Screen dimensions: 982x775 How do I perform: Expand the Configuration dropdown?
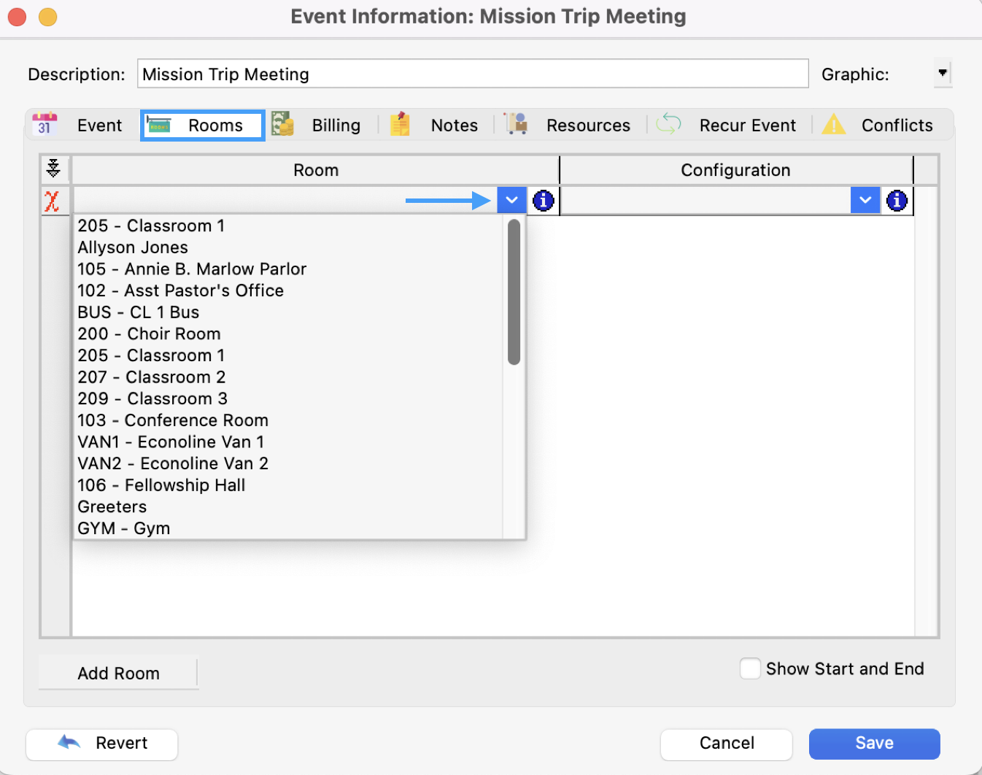pos(865,201)
